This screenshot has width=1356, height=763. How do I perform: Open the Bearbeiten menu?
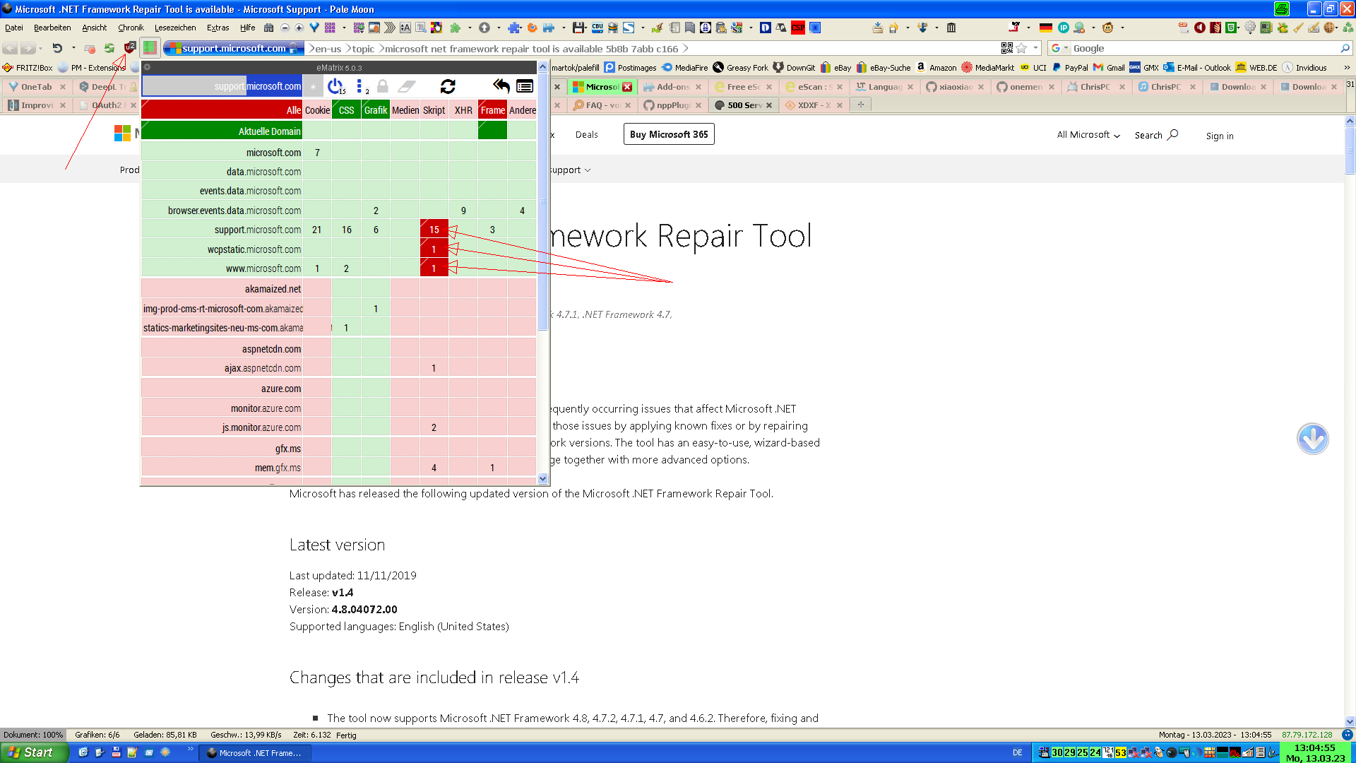coord(52,28)
